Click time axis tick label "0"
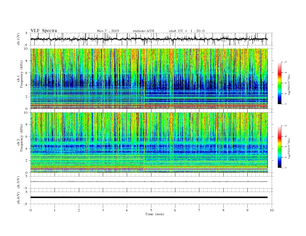 click(31, 210)
